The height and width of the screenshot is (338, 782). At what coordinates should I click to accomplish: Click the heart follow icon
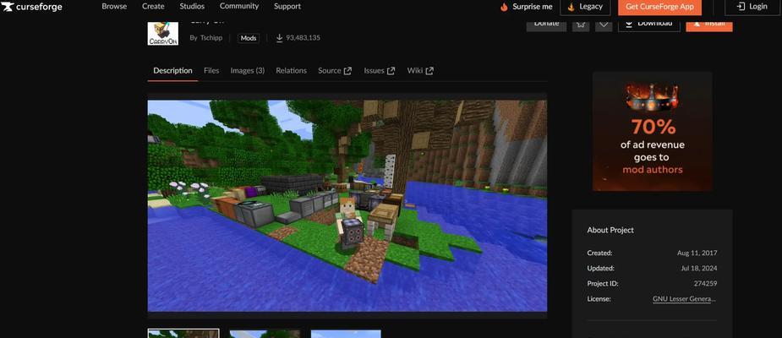pyautogui.click(x=604, y=25)
